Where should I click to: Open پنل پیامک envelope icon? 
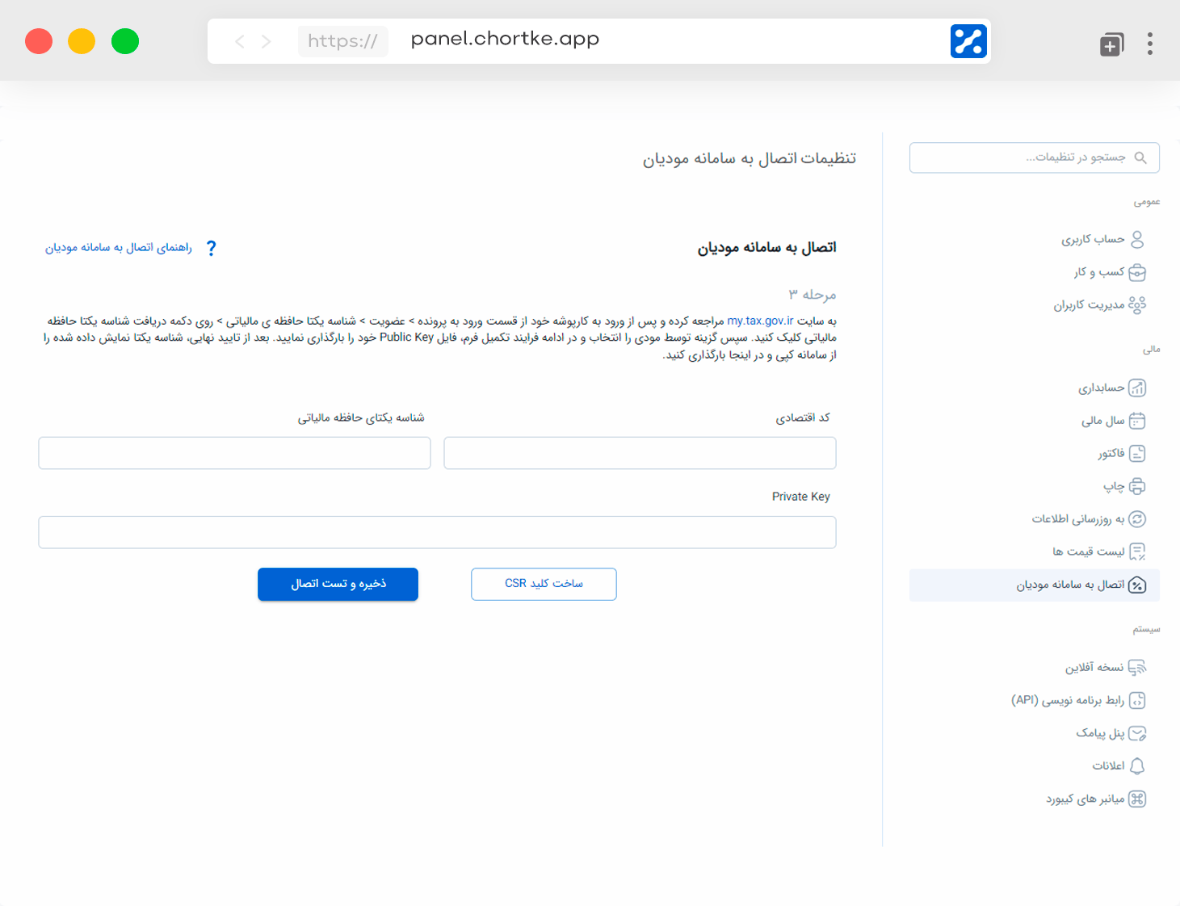(1137, 733)
